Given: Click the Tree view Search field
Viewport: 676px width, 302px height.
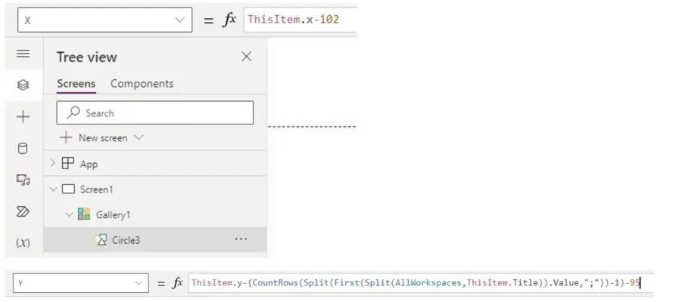Looking at the screenshot, I should 154,112.
